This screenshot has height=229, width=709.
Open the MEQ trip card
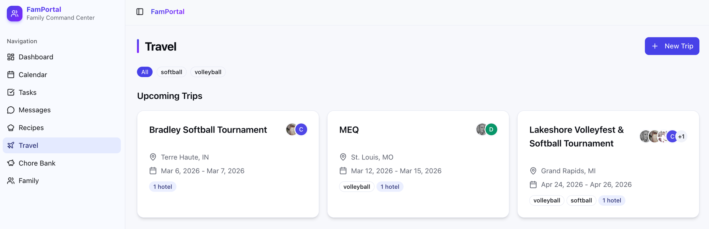(x=349, y=130)
